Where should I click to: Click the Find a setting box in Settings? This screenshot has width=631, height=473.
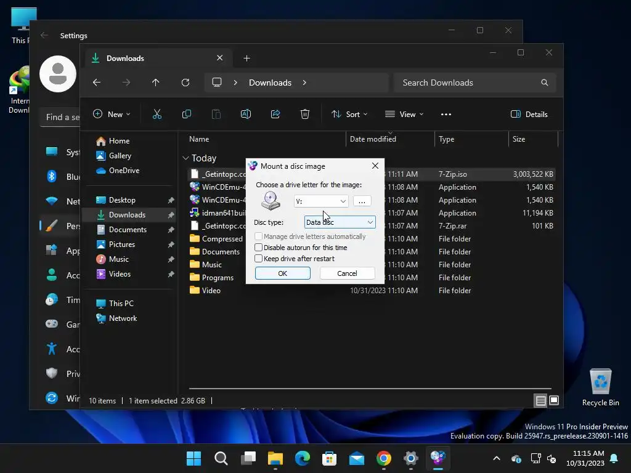point(60,117)
